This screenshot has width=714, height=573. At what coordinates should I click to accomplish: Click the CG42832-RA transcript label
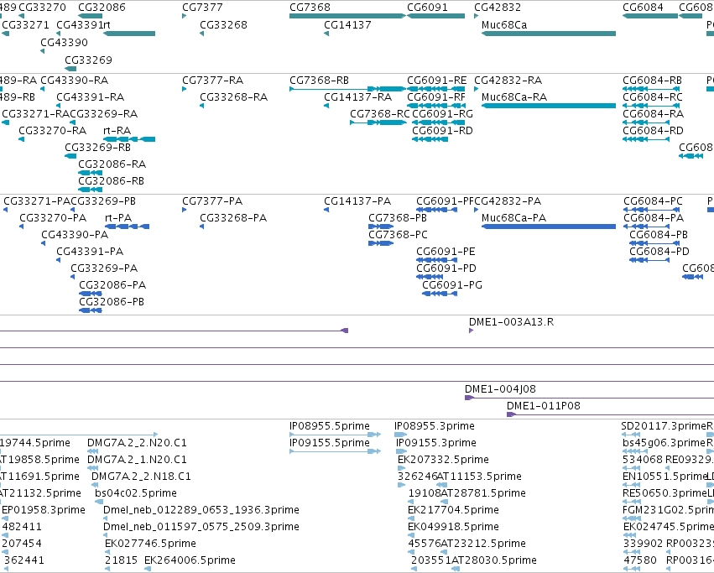pos(508,81)
